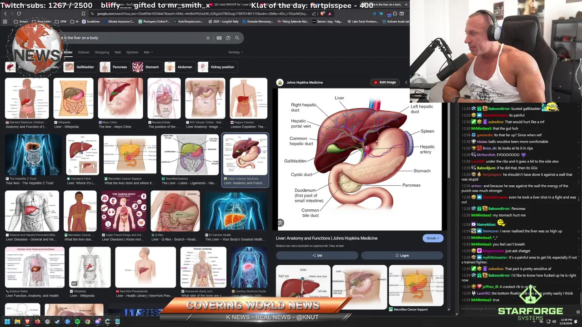This screenshot has height=327, width=582.
Task: Expand the Mer dropdown menu
Action: coord(148,52)
